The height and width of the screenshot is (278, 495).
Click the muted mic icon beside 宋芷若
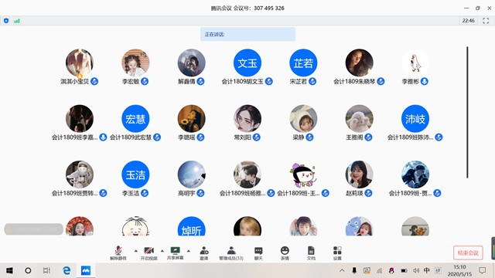tap(312, 81)
